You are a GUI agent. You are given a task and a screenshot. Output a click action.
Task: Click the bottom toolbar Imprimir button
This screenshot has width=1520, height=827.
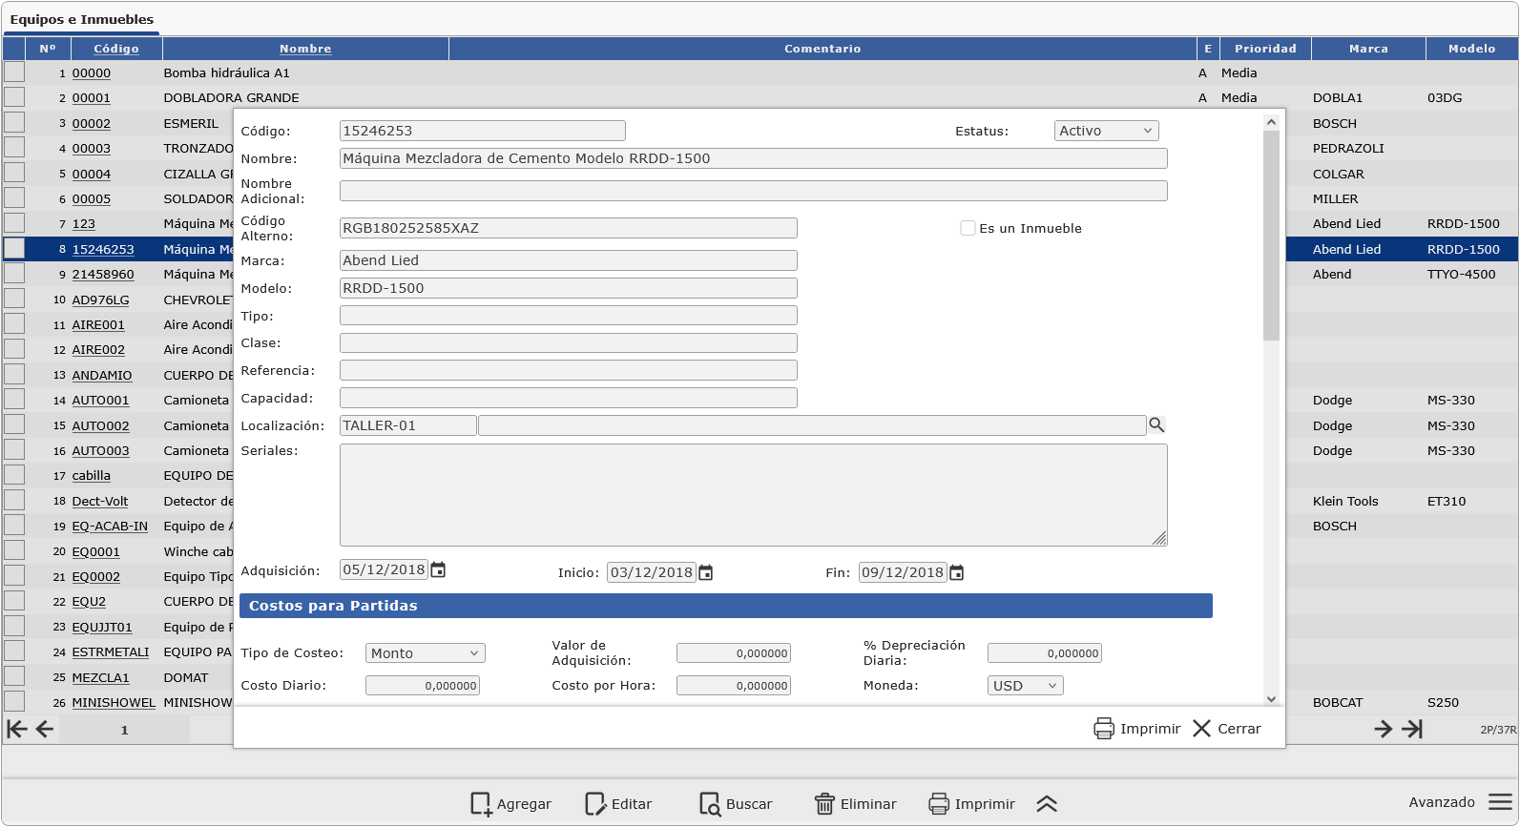pos(971,804)
